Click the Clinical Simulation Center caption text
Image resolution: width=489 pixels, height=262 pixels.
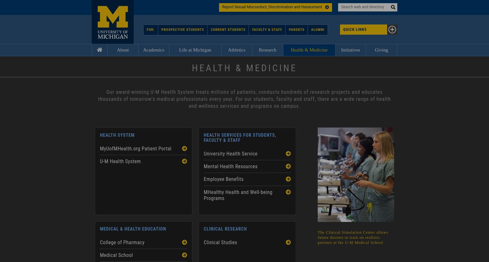[x=353, y=238]
